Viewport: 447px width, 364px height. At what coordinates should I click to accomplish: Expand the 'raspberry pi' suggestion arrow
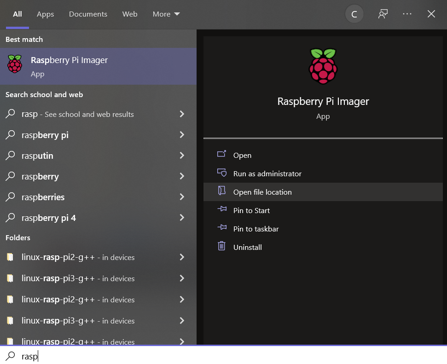coord(182,135)
